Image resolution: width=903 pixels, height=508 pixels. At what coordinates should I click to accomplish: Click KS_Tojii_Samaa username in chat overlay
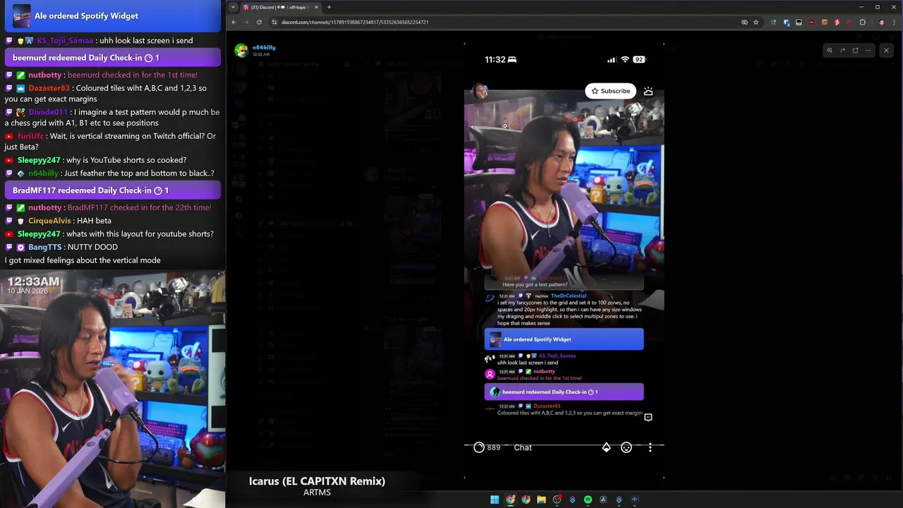[x=65, y=41]
